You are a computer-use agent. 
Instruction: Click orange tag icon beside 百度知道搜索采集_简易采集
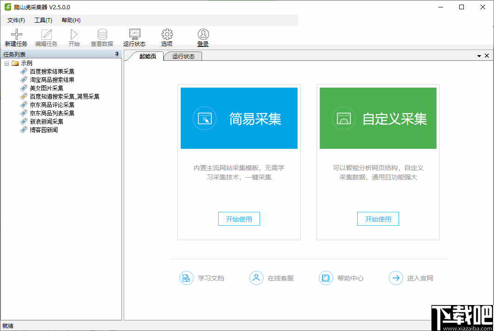(x=24, y=96)
